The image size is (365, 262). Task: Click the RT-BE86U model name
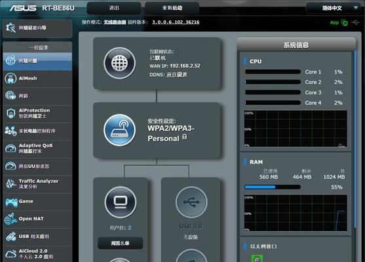[58, 8]
